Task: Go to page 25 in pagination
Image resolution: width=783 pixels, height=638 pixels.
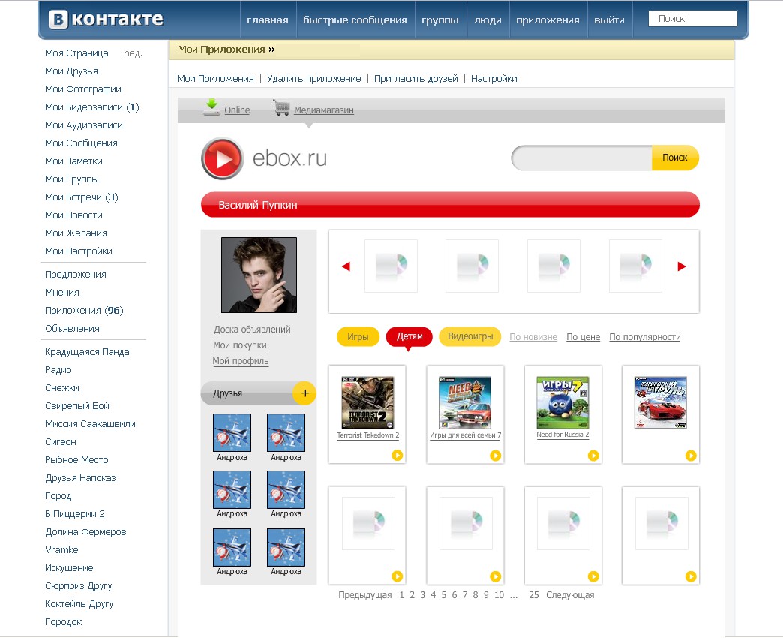Action: [x=534, y=595]
